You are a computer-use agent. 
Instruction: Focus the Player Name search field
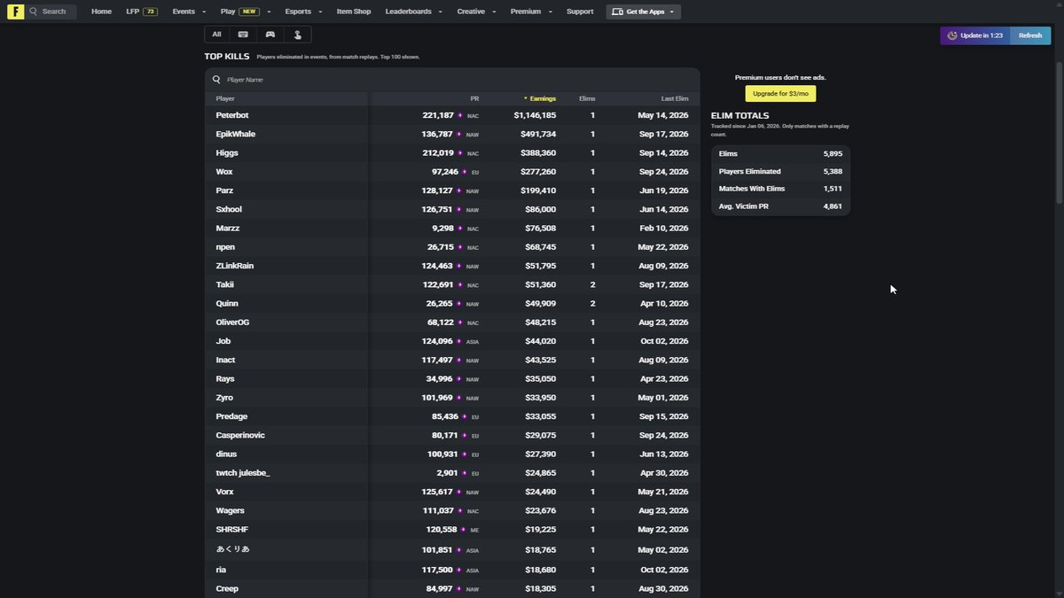click(452, 80)
